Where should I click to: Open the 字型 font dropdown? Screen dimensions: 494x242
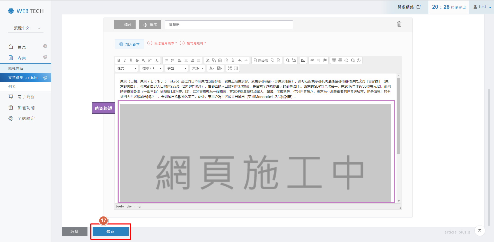pos(177,68)
